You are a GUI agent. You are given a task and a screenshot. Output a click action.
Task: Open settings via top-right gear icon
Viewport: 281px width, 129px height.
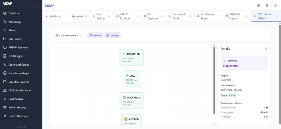[267, 5]
